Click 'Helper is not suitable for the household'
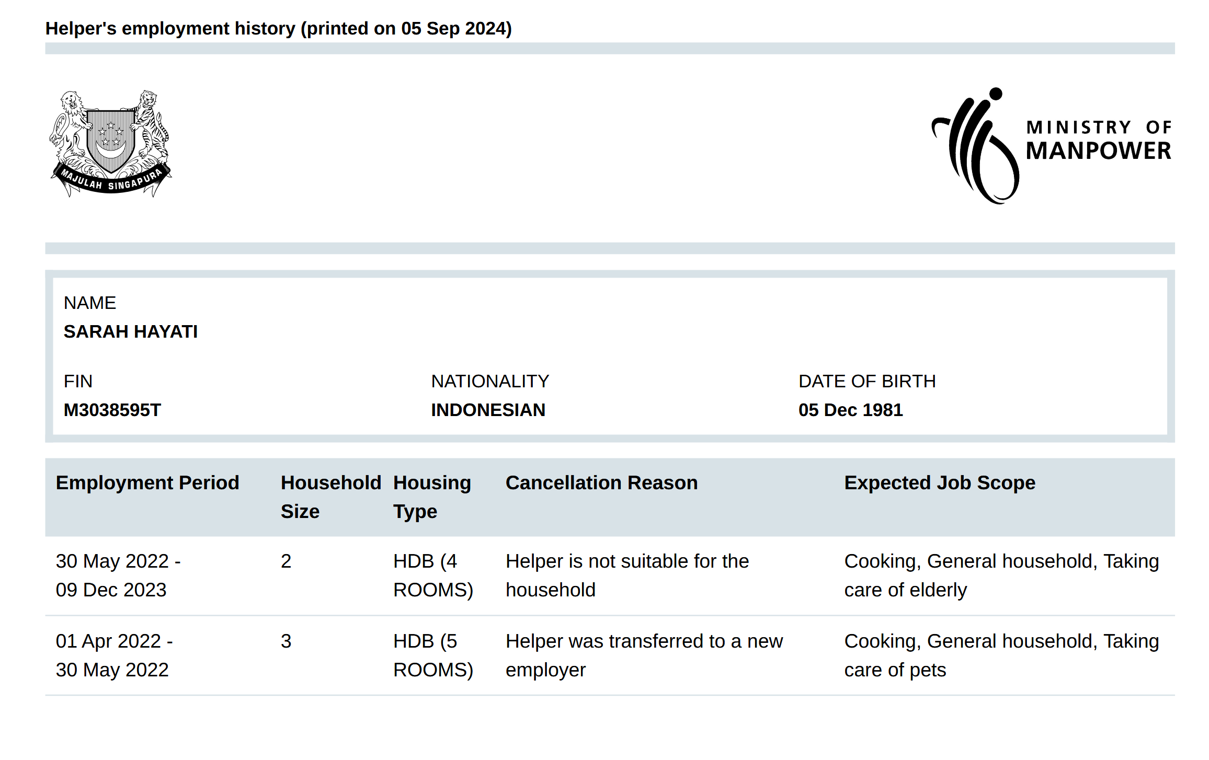The width and height of the screenshot is (1209, 760). tap(627, 575)
